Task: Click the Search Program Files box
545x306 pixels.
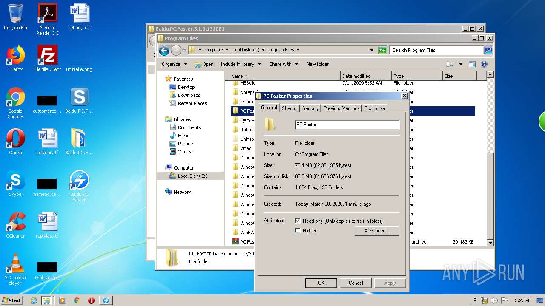Action: (x=437, y=50)
